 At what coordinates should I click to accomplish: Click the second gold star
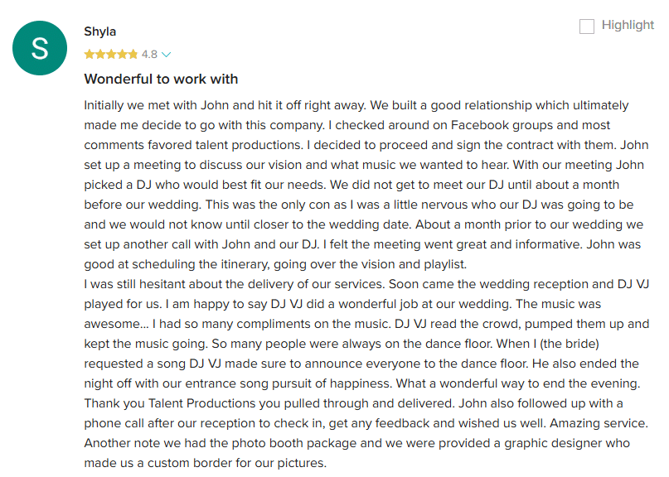tap(100, 54)
